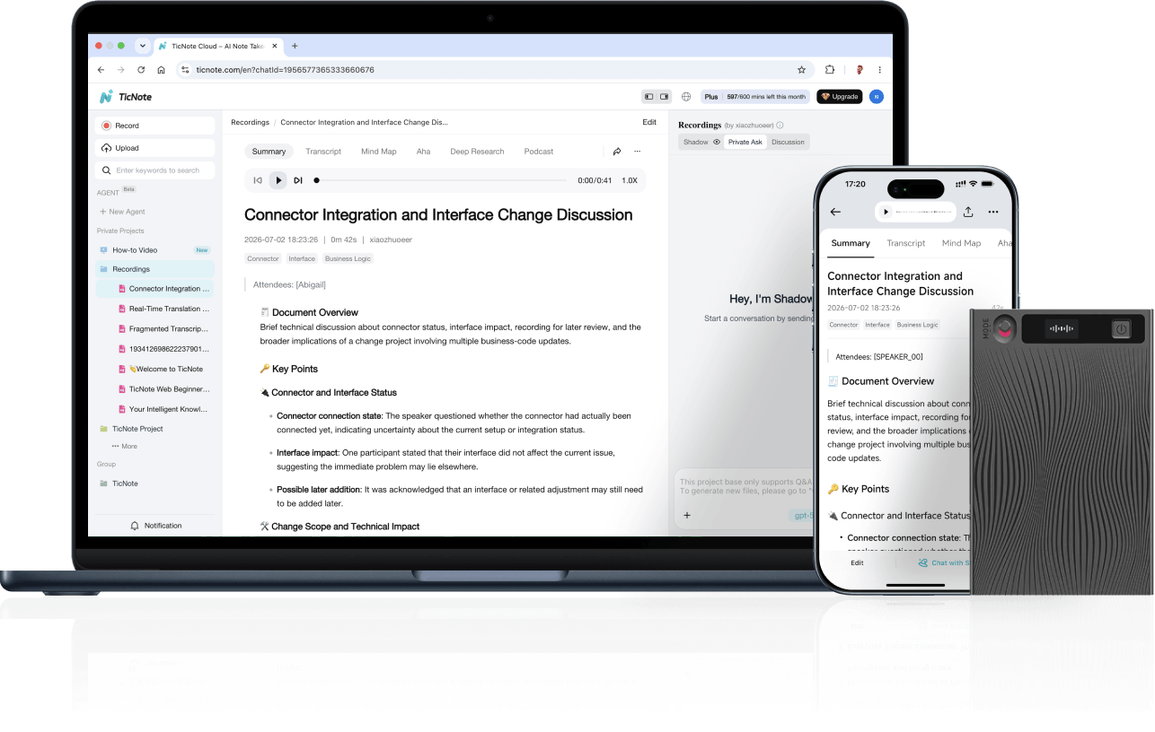The height and width of the screenshot is (732, 1155).
Task: Click the Upgrade button
Action: coord(839,97)
